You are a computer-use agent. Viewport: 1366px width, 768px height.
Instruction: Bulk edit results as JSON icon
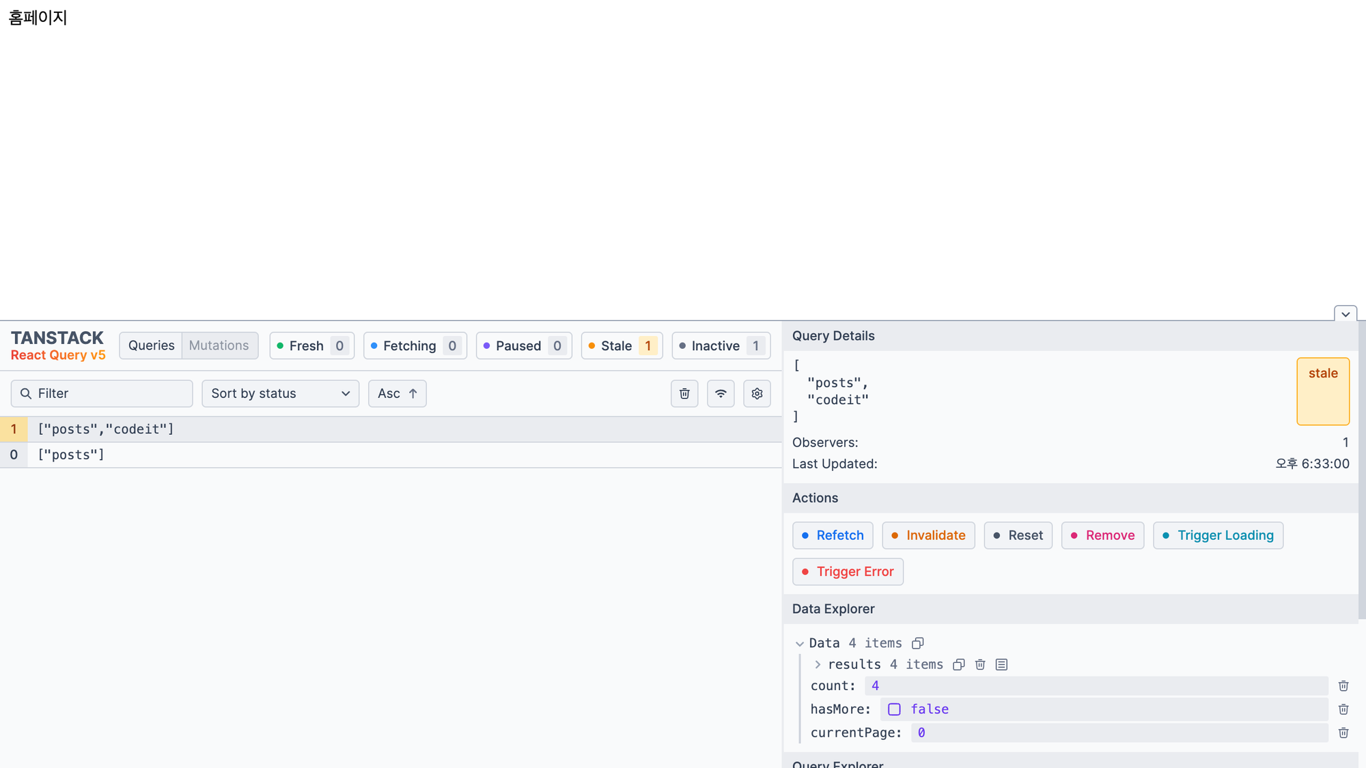tap(1001, 664)
